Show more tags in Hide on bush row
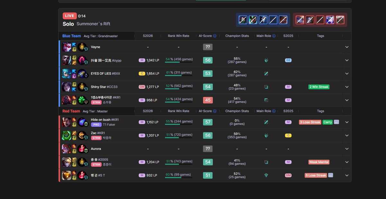 pos(336,122)
